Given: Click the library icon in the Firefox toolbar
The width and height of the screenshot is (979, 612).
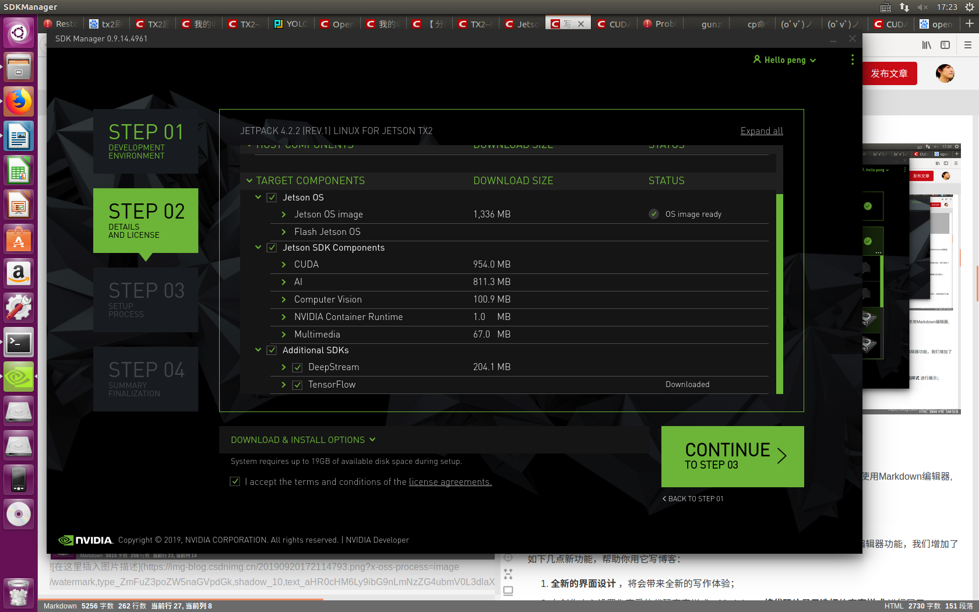Looking at the screenshot, I should (927, 44).
